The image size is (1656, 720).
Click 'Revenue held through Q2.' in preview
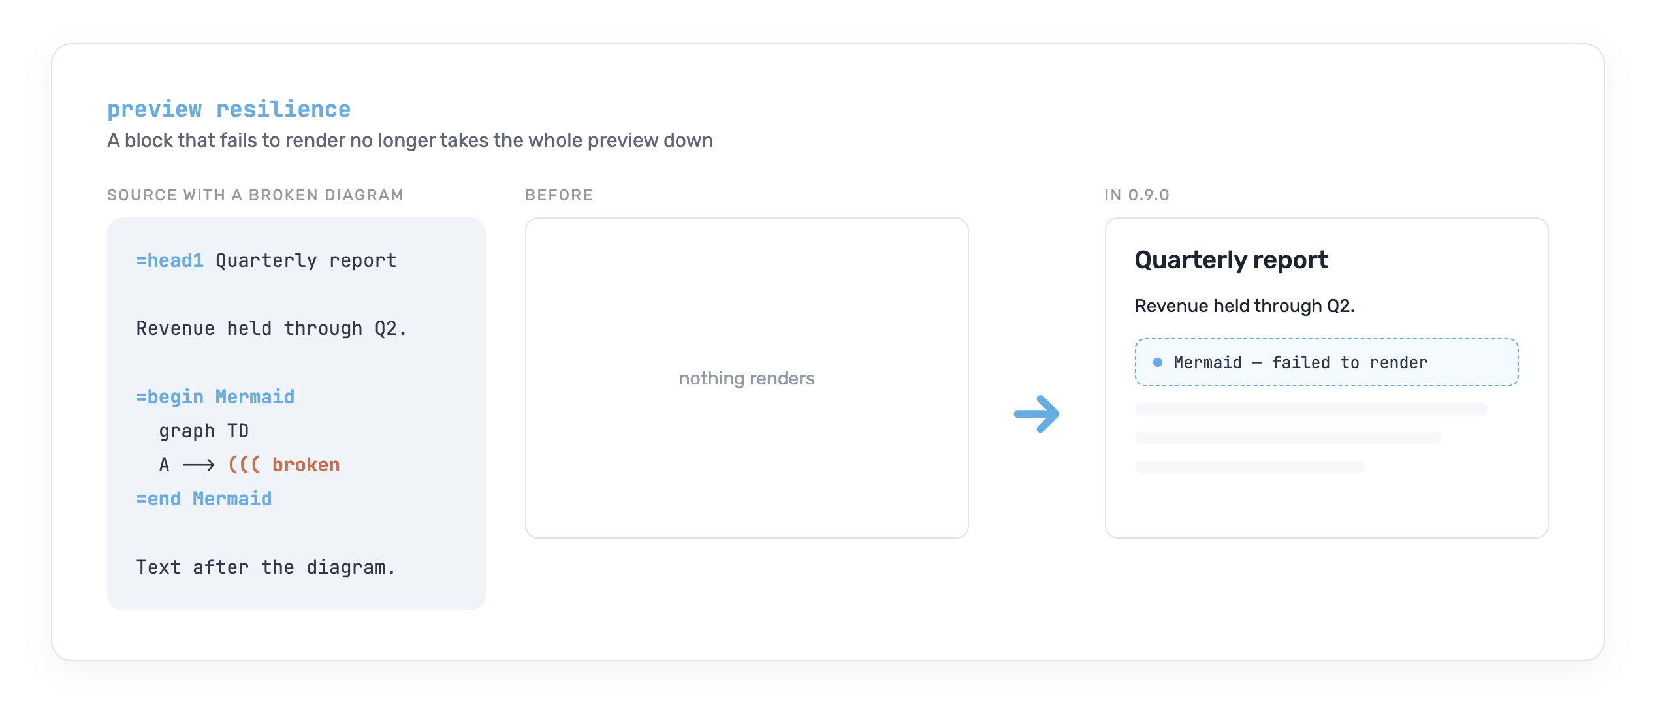click(x=1245, y=305)
